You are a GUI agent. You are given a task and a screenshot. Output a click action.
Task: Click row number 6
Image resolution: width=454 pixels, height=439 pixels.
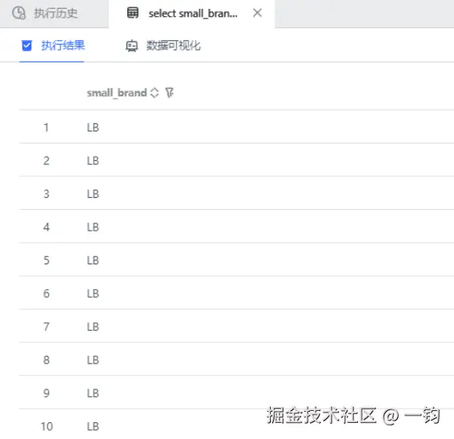46,293
